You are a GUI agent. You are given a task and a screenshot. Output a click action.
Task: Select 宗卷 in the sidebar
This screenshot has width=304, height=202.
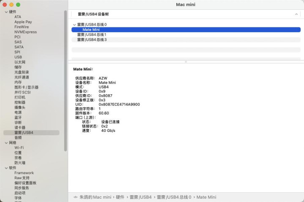click(18, 158)
